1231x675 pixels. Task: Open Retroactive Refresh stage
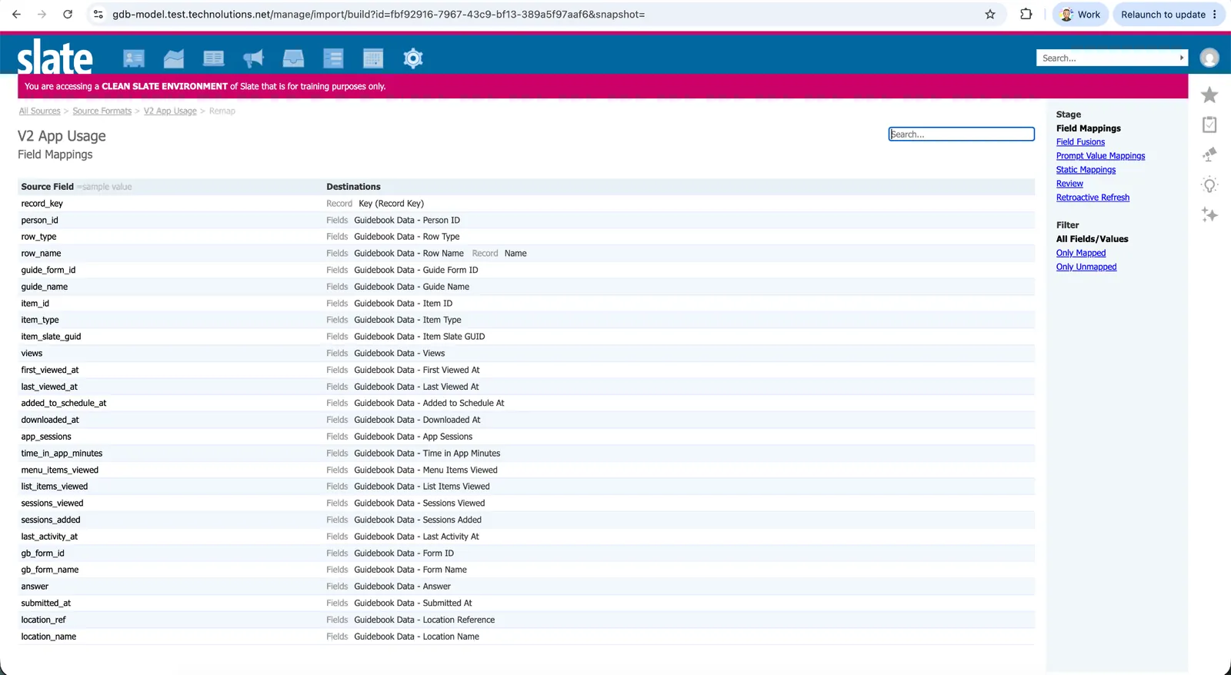[x=1093, y=198]
